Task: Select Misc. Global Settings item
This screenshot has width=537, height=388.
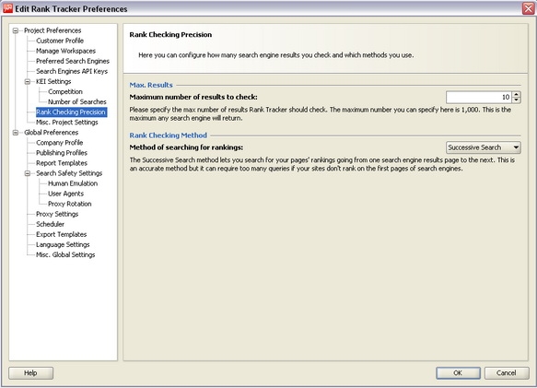Action: tap(65, 254)
